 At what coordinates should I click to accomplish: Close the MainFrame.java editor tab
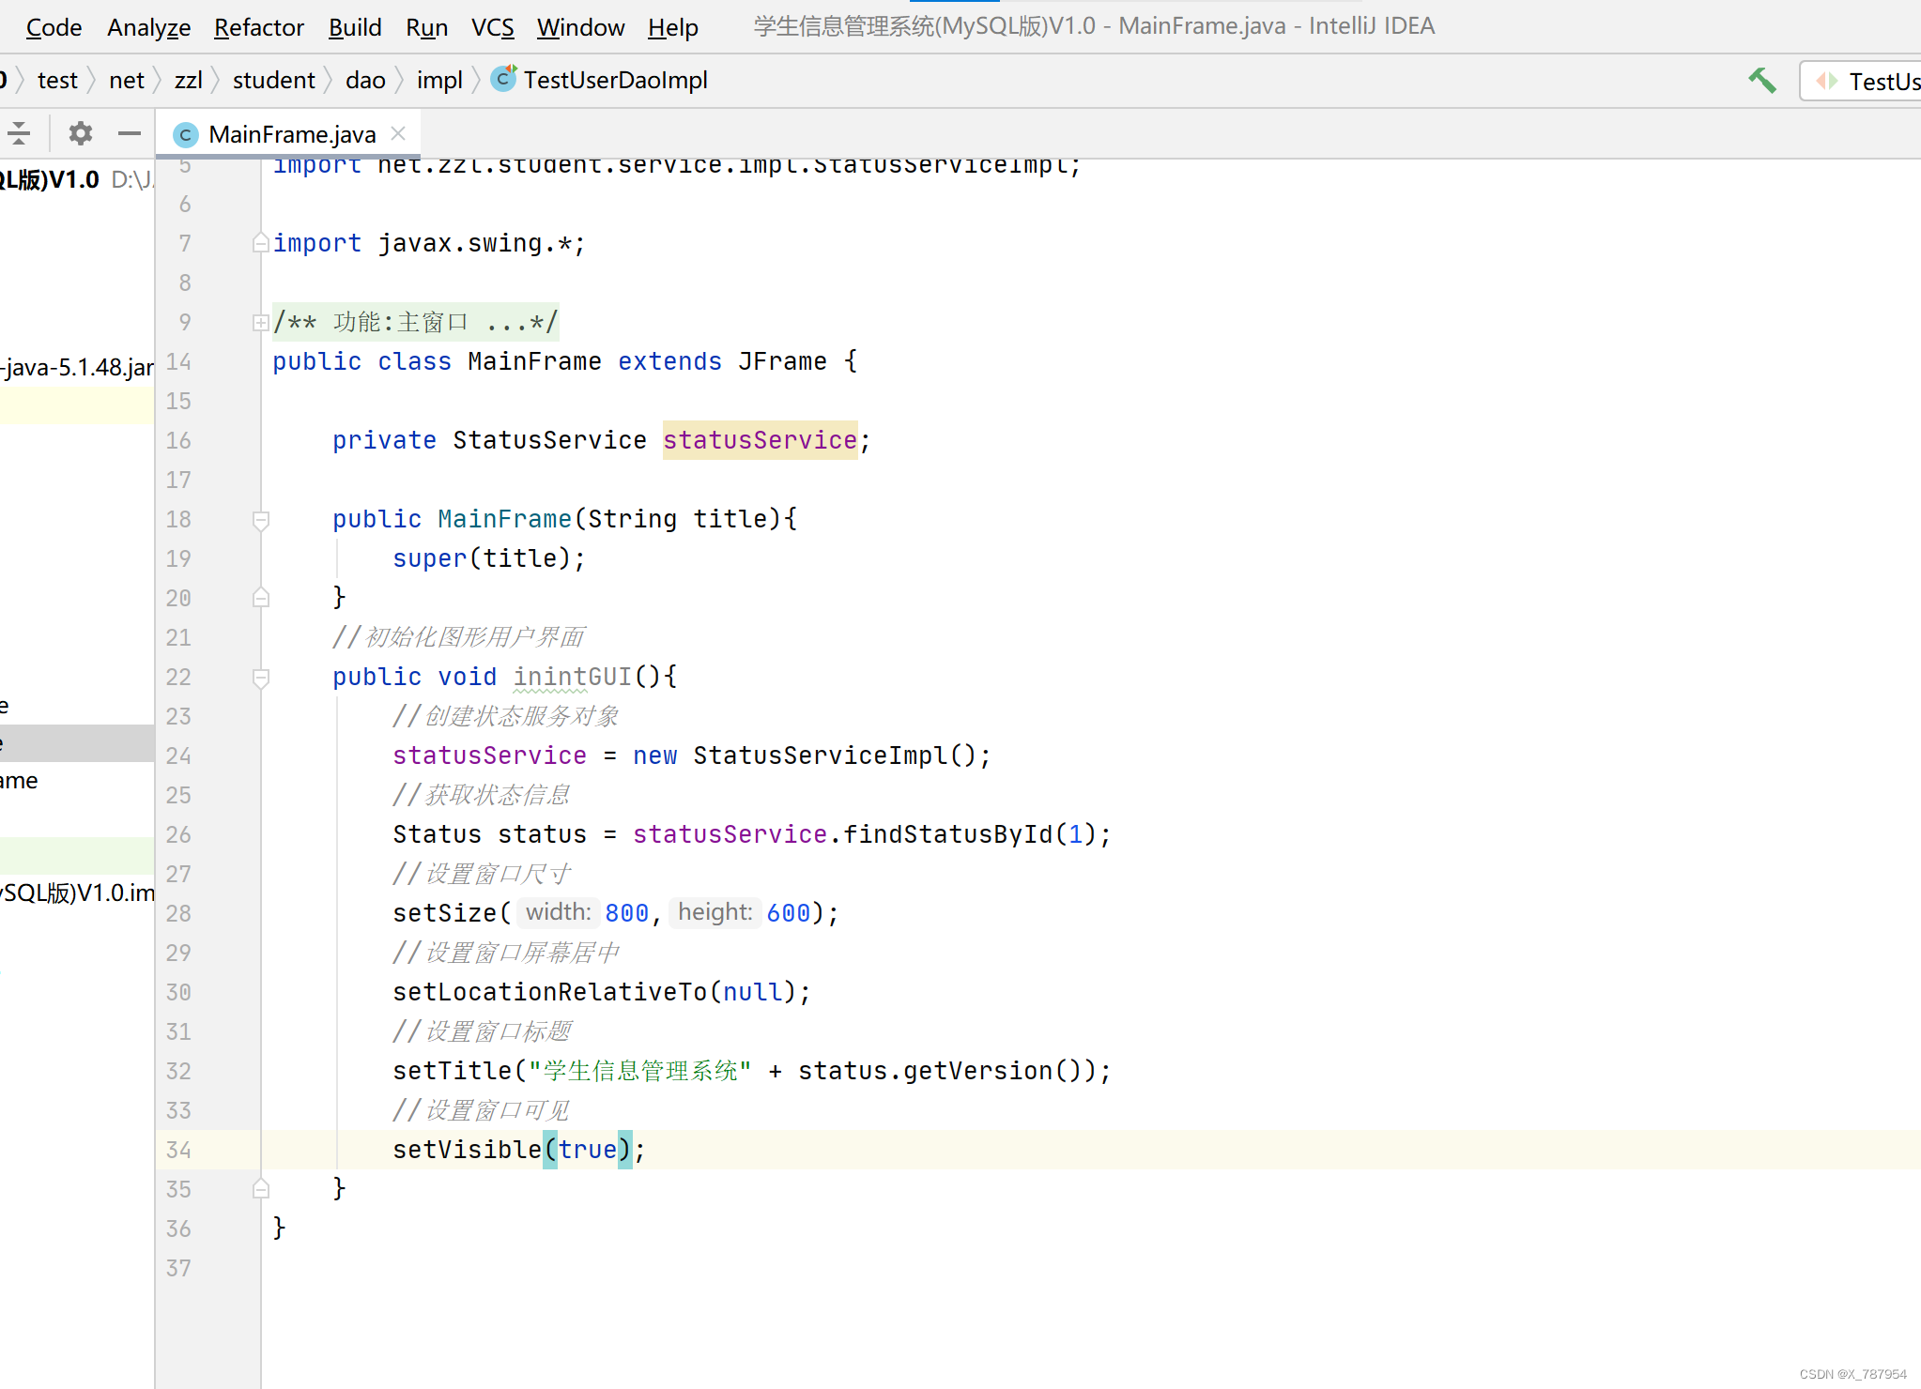pos(398,133)
